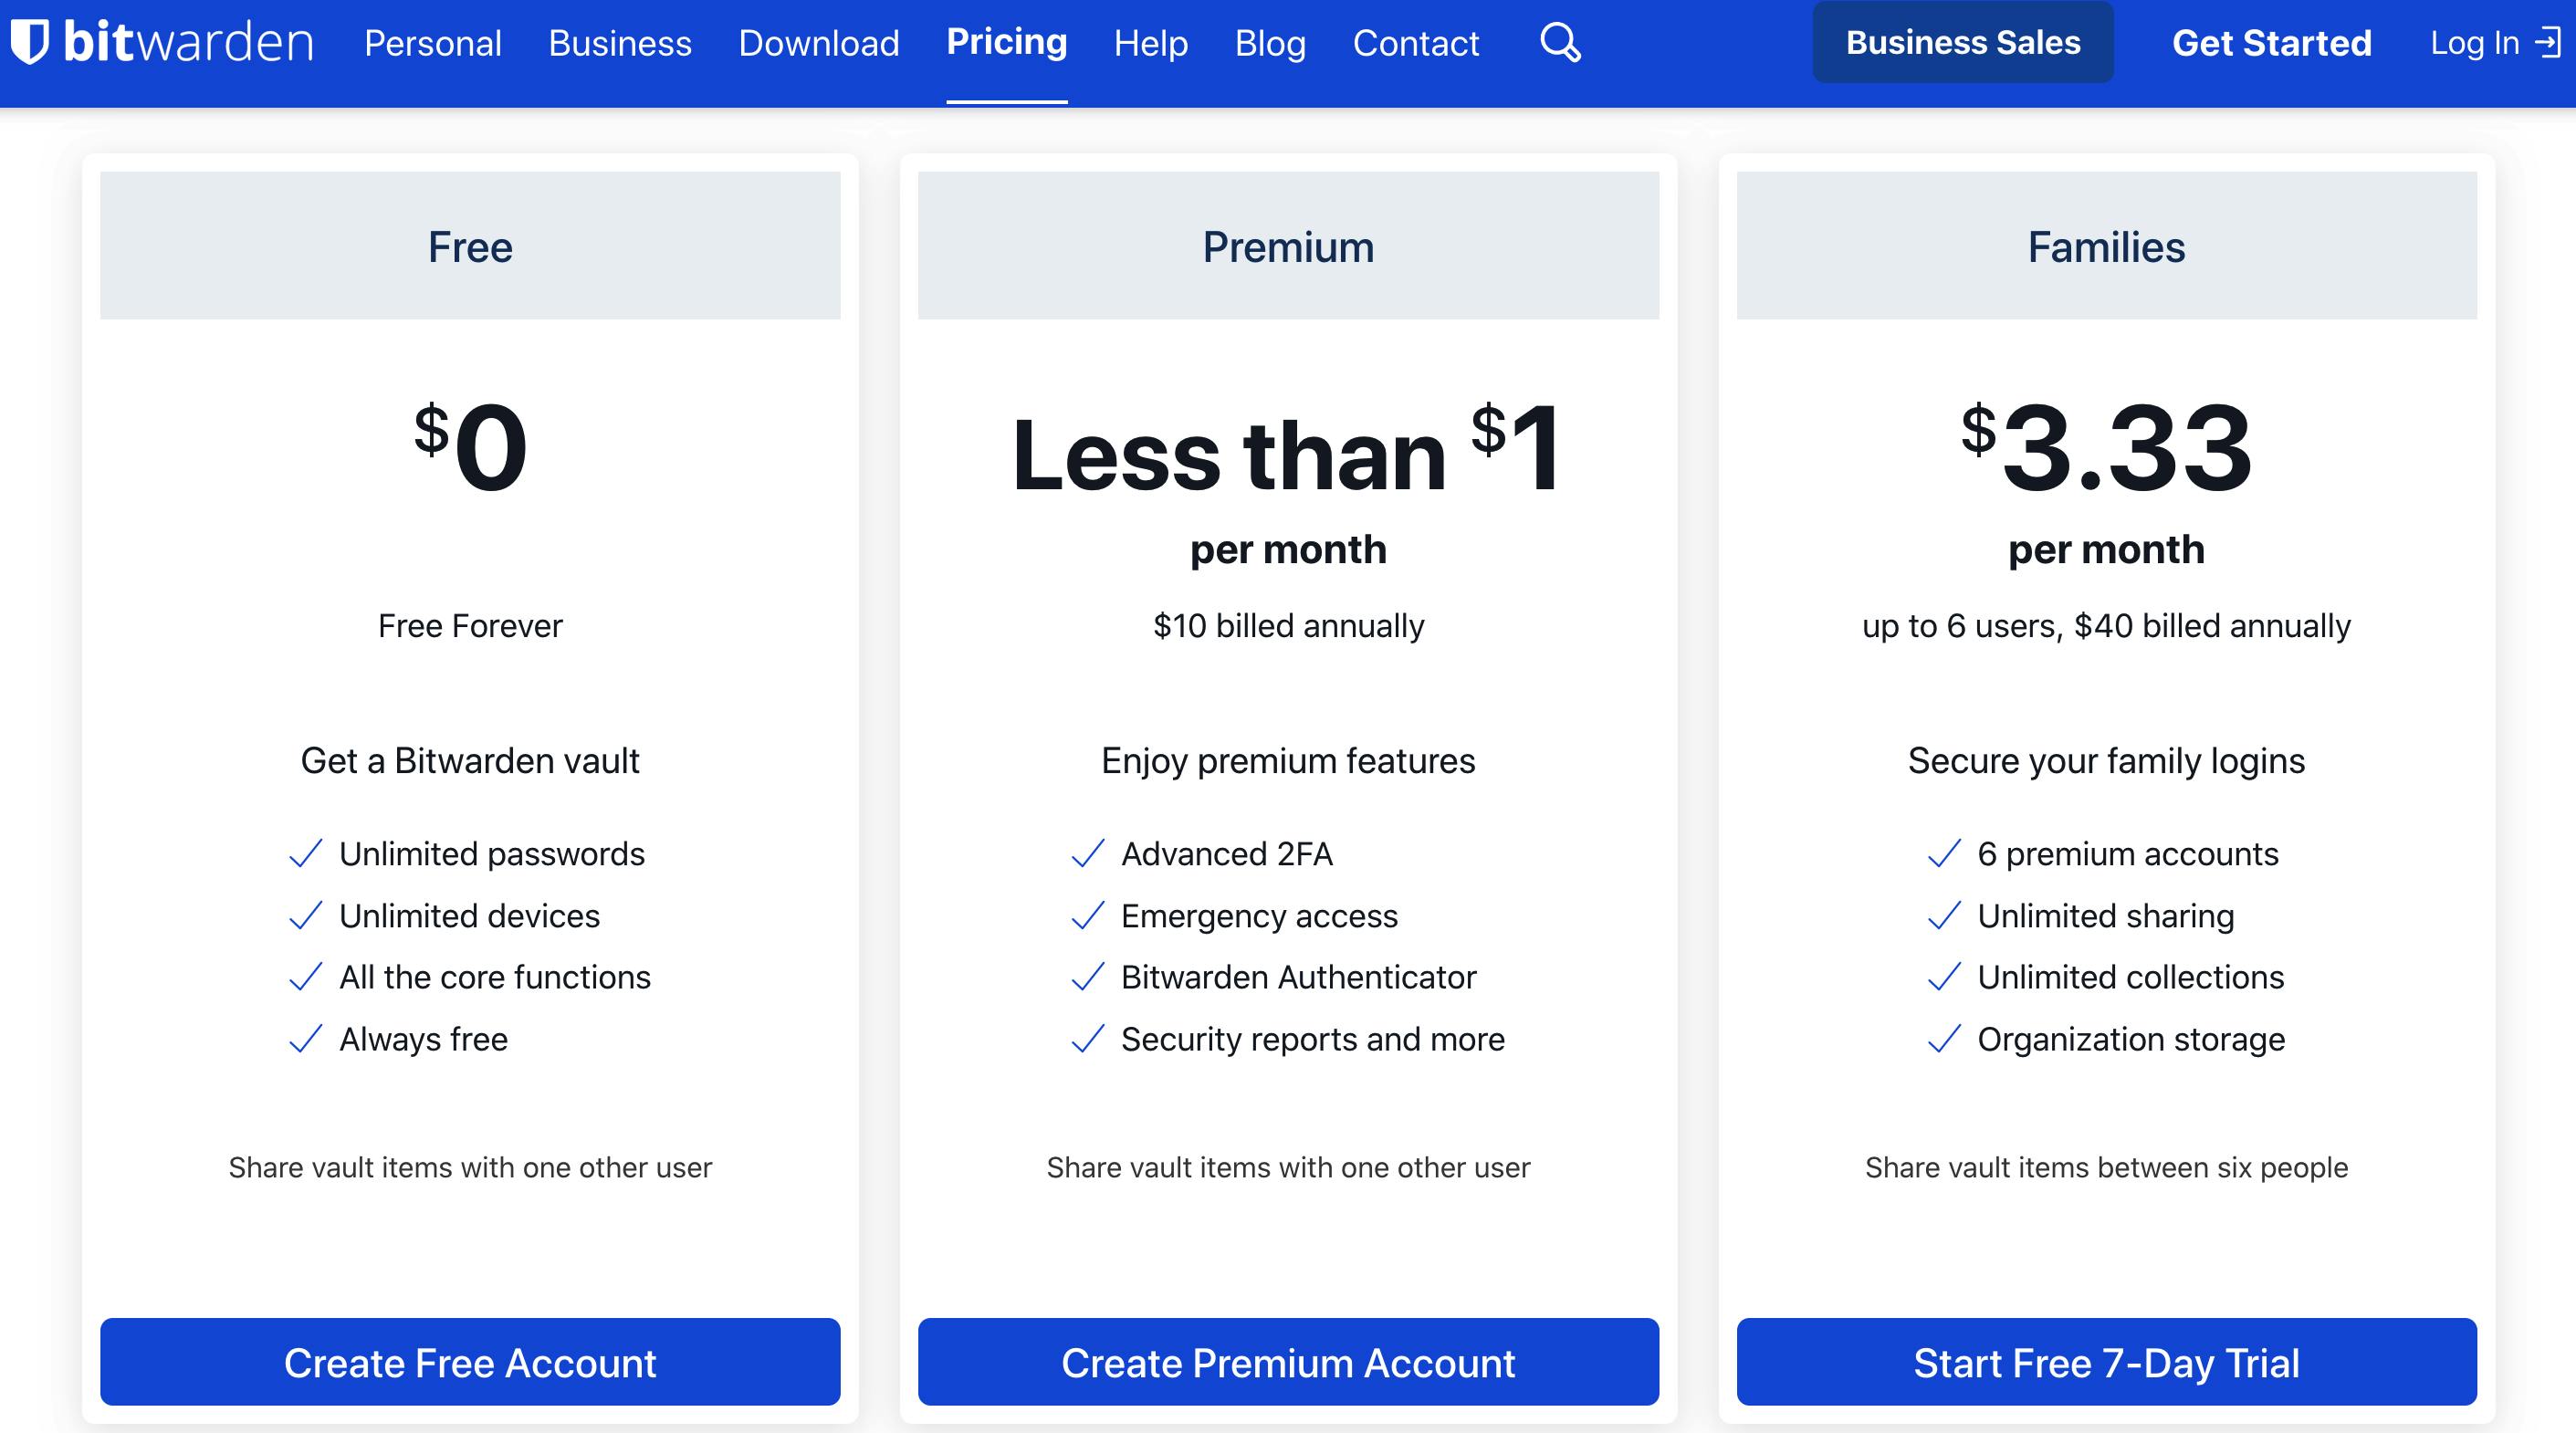Screen dimensions: 2576x1433
Task: Click the Bitwarden shield logo
Action: [x=30, y=42]
